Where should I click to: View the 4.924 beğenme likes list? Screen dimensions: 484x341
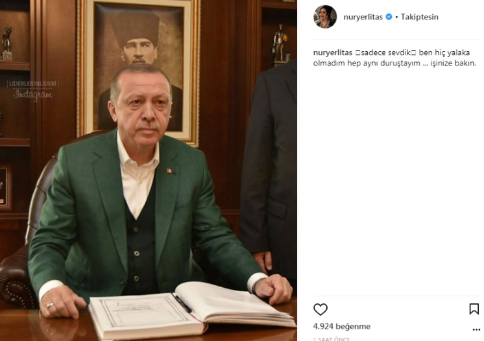click(x=342, y=327)
